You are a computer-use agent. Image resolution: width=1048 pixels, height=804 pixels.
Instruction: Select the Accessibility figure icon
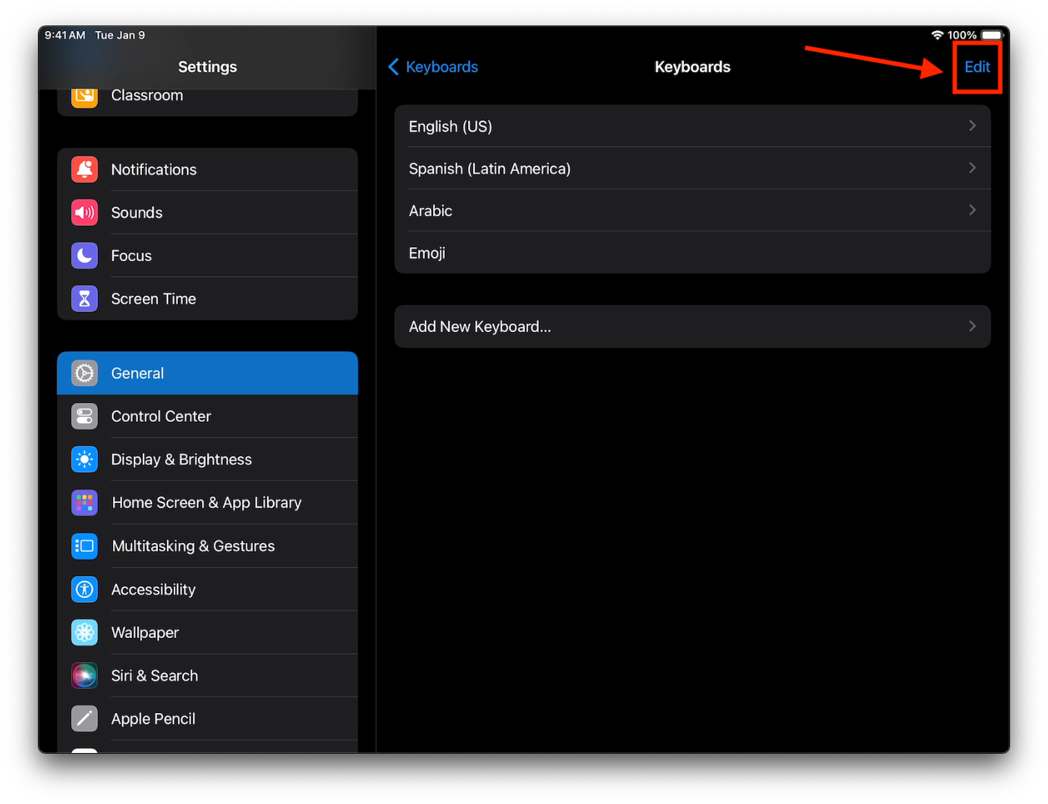84,589
